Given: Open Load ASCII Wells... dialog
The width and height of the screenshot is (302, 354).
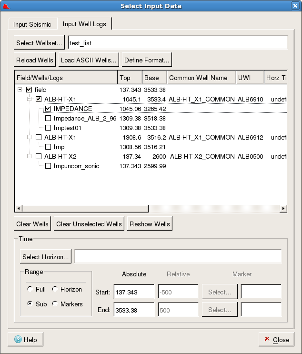Looking at the screenshot, I should coord(89,60).
